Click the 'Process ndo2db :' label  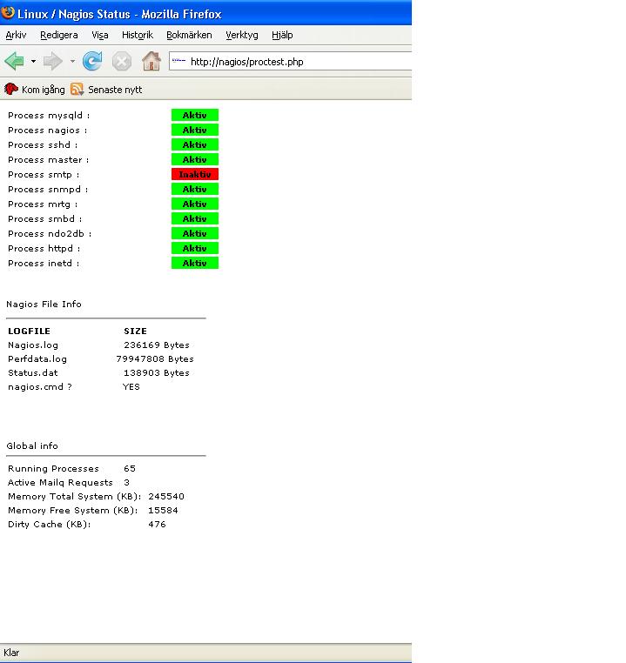pyautogui.click(x=50, y=234)
